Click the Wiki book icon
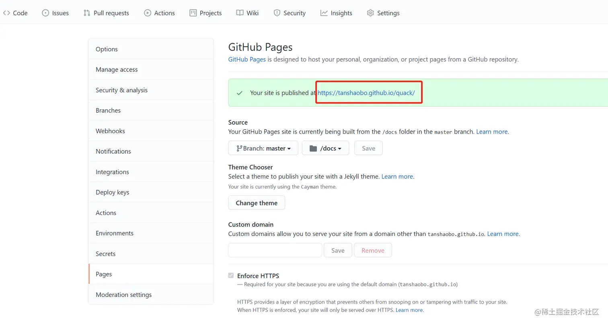The width and height of the screenshot is (608, 325). tap(240, 13)
